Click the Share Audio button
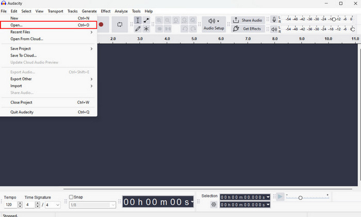 (248, 20)
